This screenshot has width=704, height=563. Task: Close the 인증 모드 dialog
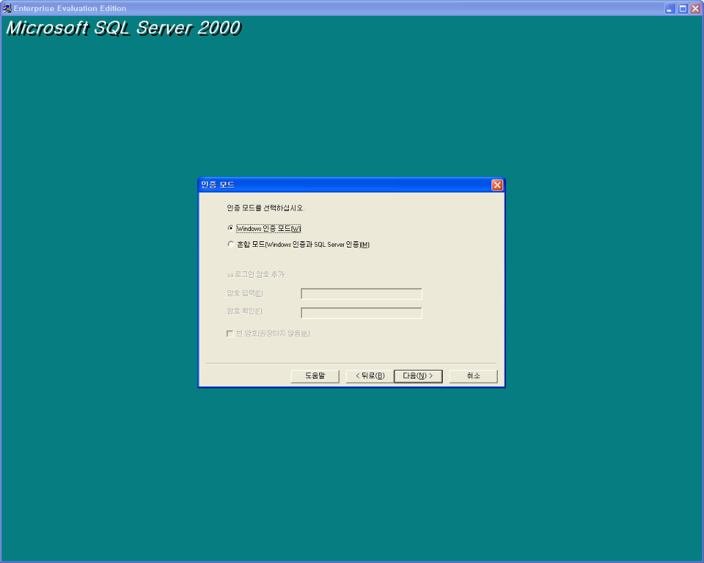pos(497,185)
